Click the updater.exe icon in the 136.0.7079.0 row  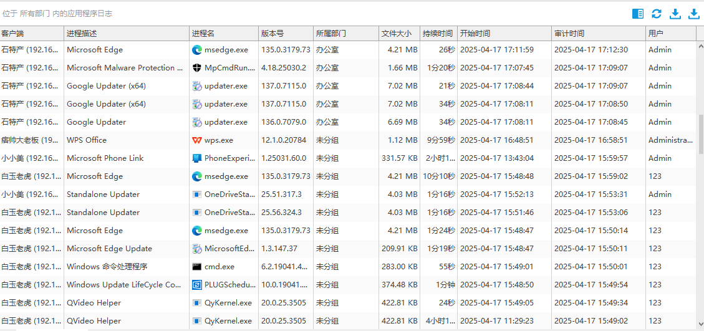coord(196,122)
